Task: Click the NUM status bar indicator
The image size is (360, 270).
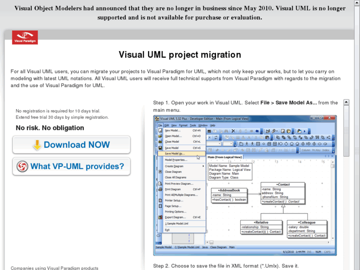Action: [x=318, y=252]
